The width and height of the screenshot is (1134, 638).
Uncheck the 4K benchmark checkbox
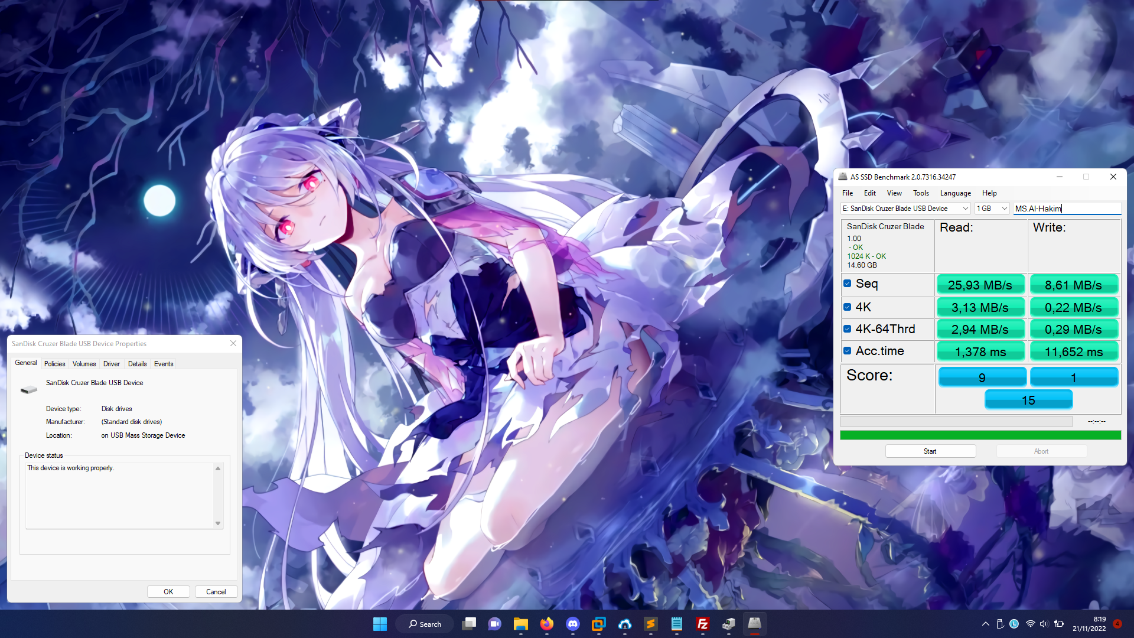[x=847, y=307]
